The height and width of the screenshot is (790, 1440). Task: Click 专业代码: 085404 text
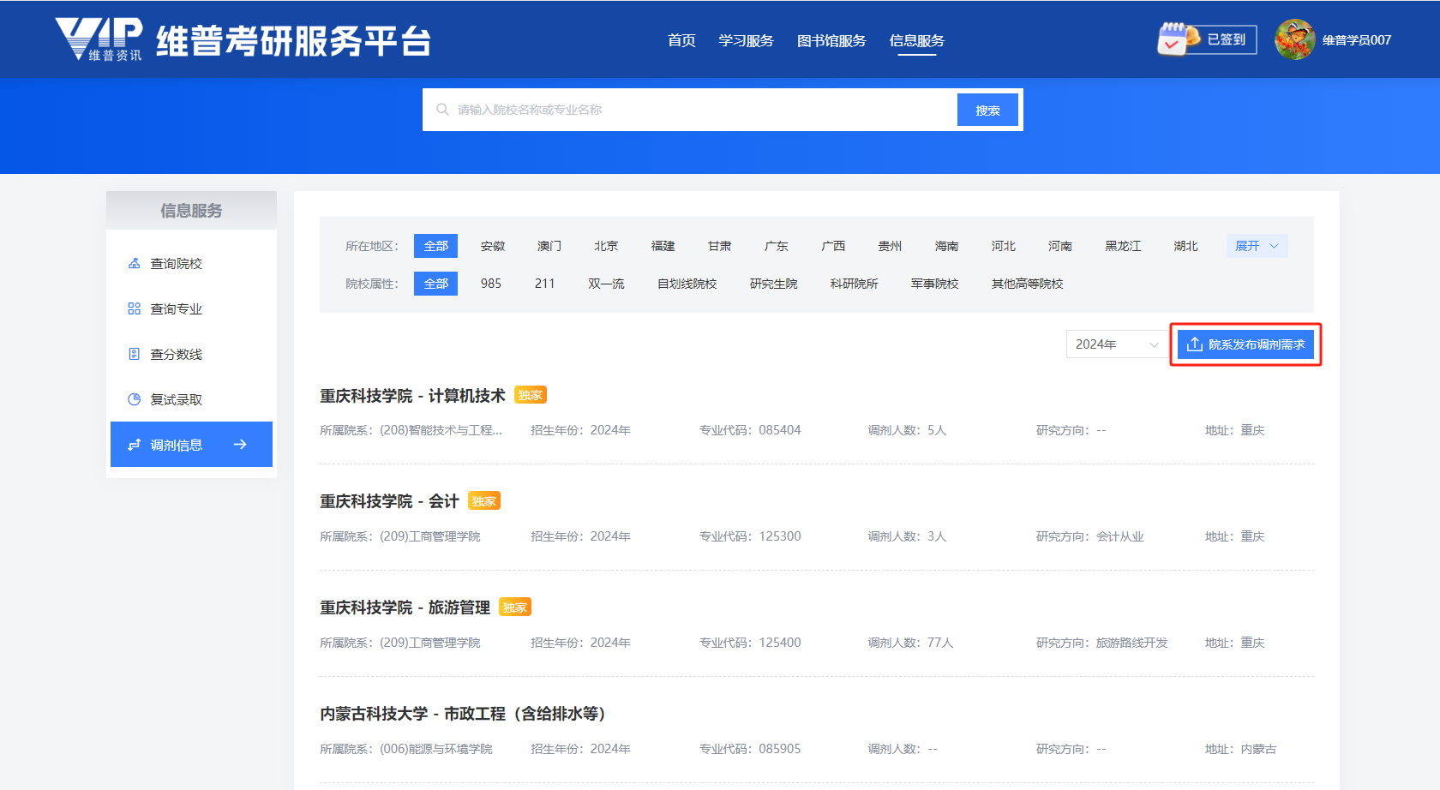[x=750, y=430]
